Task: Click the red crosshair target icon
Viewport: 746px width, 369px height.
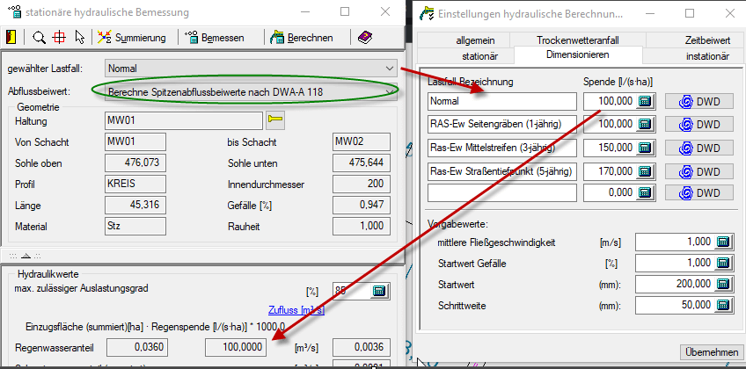Action: point(60,37)
